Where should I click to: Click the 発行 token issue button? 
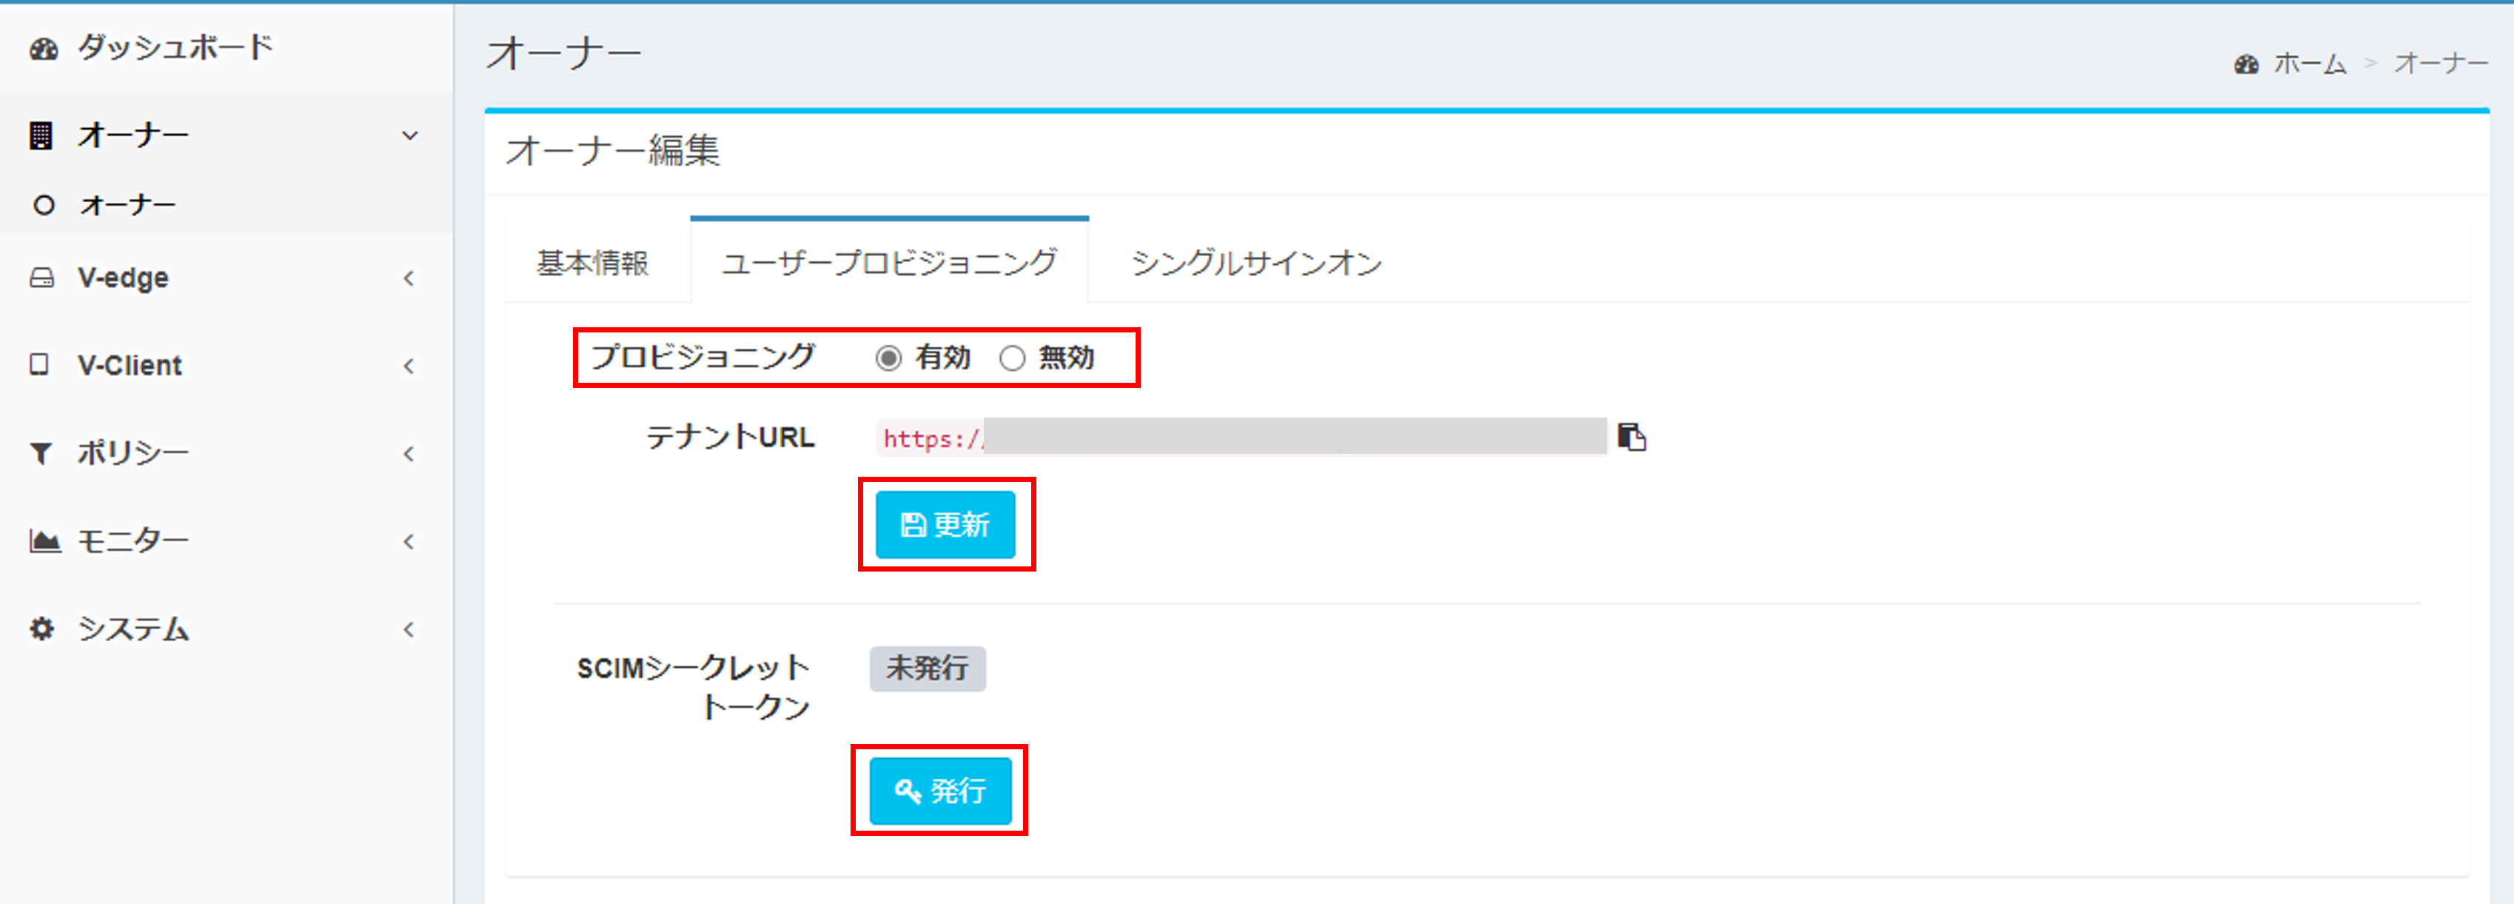[940, 791]
